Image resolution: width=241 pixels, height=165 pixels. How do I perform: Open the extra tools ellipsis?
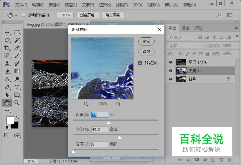pos(7,110)
